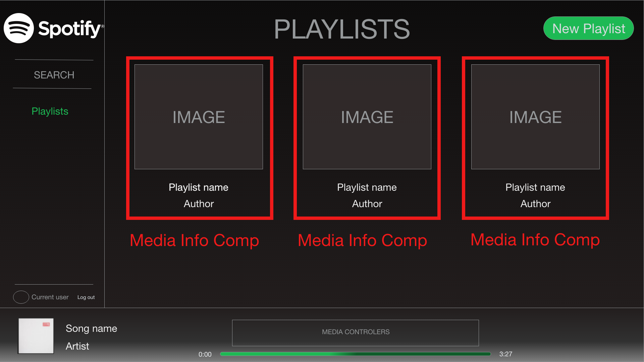The image size is (644, 362).
Task: Click first card's Playlist name text
Action: click(x=199, y=187)
